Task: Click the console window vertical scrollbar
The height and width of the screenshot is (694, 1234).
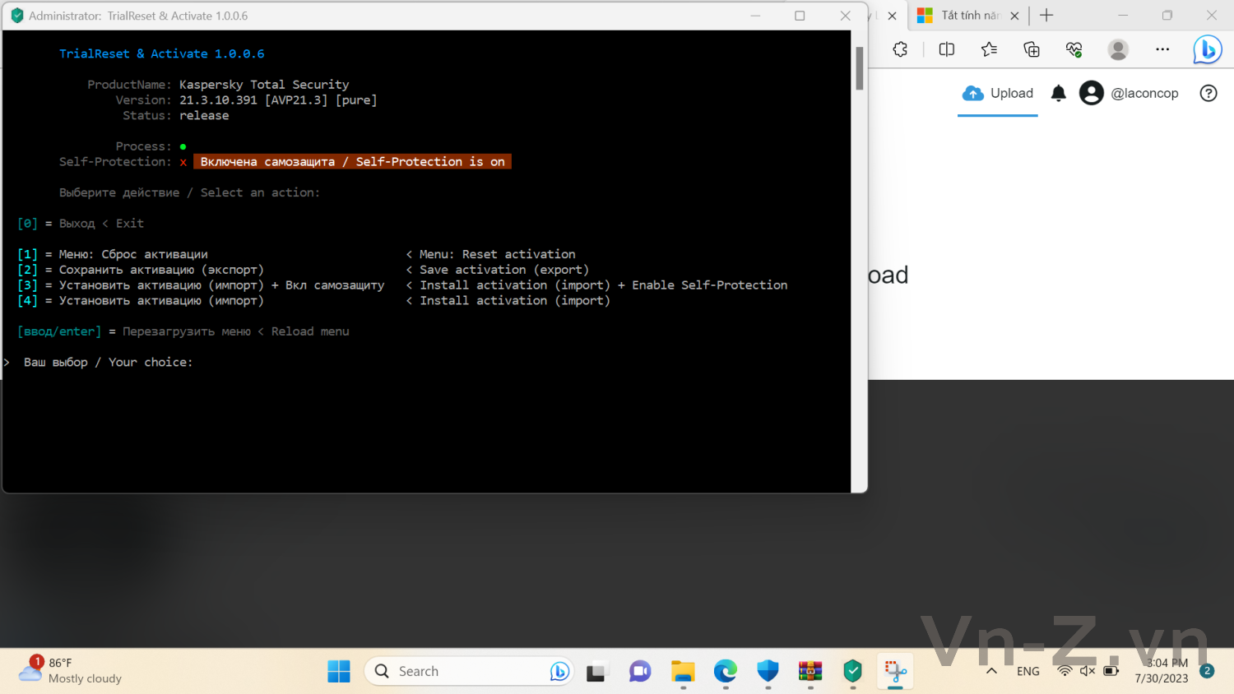Action: click(859, 68)
